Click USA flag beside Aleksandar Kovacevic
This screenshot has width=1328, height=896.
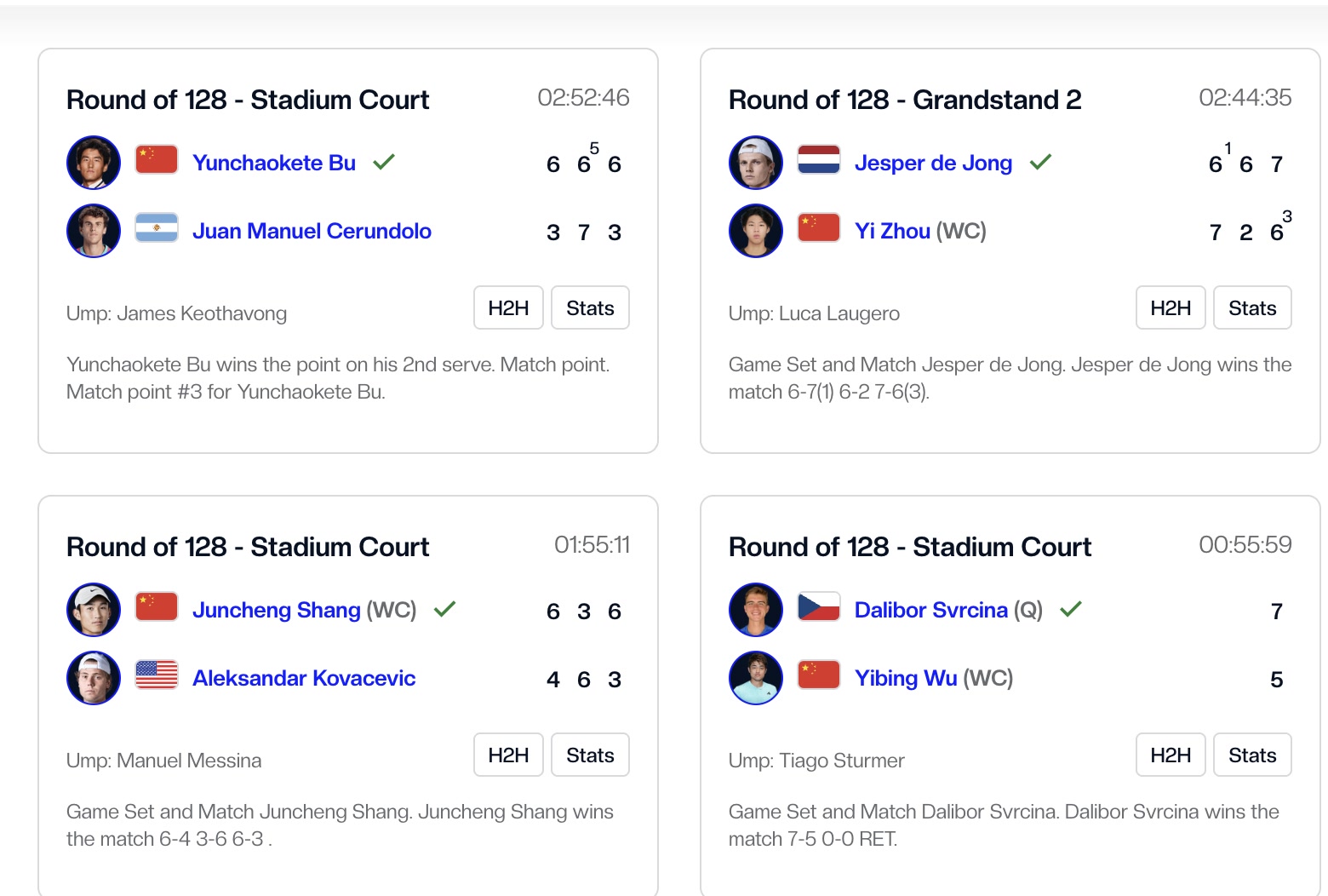(157, 675)
